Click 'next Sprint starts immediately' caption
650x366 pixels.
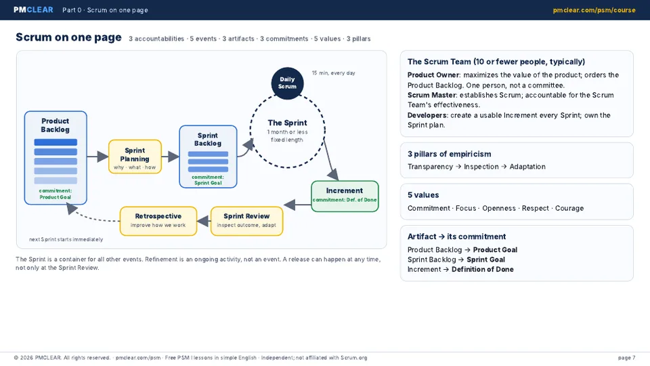tap(66, 239)
